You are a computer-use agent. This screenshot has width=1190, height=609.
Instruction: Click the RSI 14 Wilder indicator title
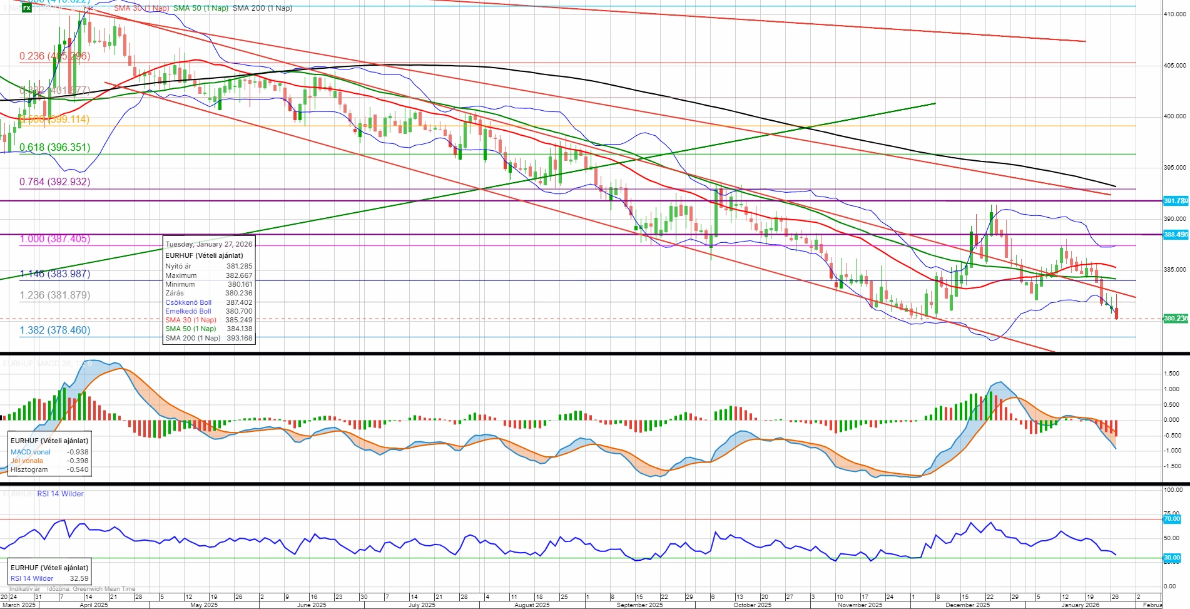[x=60, y=494]
